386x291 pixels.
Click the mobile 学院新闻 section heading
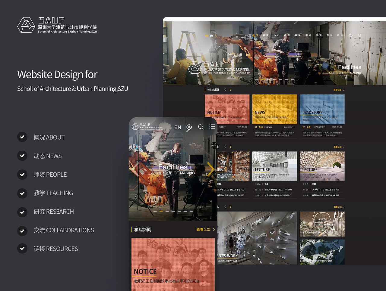click(x=143, y=230)
